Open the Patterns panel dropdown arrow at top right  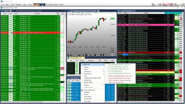coord(65,11)
